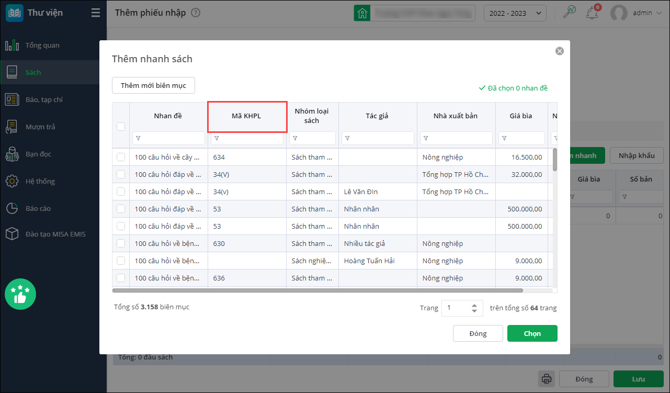Check the row with Mã KHPL 634
Viewport: 670px width, 393px height.
point(121,157)
